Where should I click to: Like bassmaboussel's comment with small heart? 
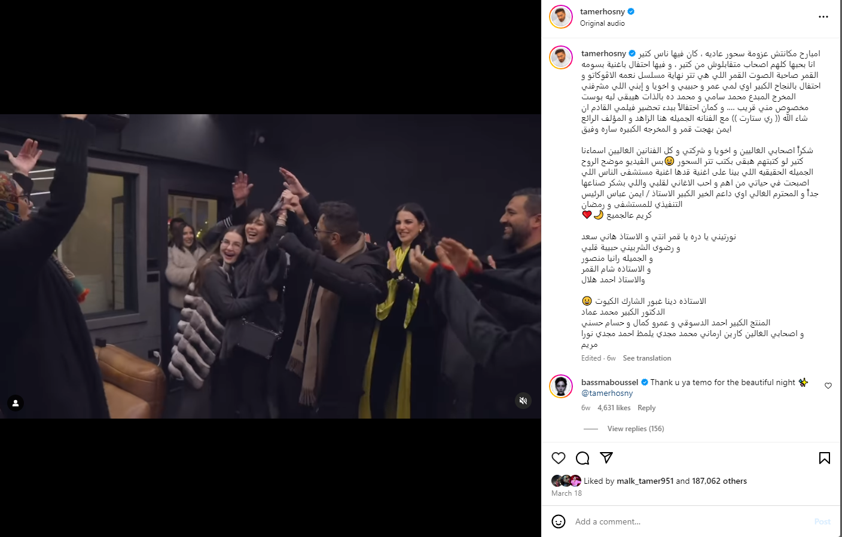click(x=828, y=386)
